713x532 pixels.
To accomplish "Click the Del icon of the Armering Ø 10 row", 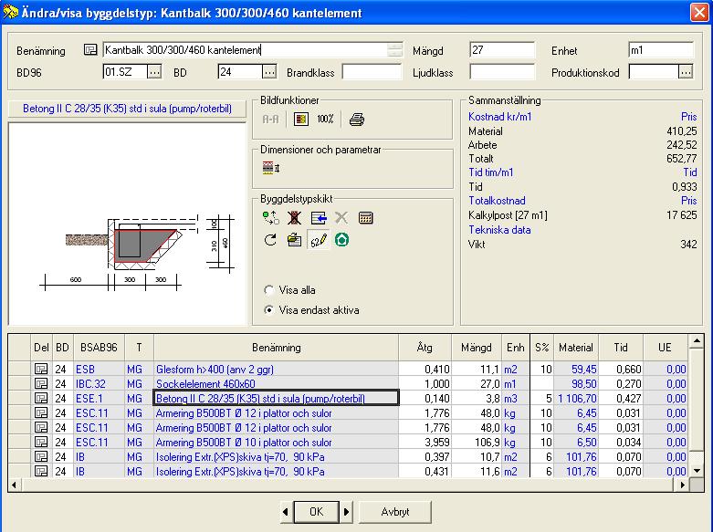I will pyautogui.click(x=41, y=442).
